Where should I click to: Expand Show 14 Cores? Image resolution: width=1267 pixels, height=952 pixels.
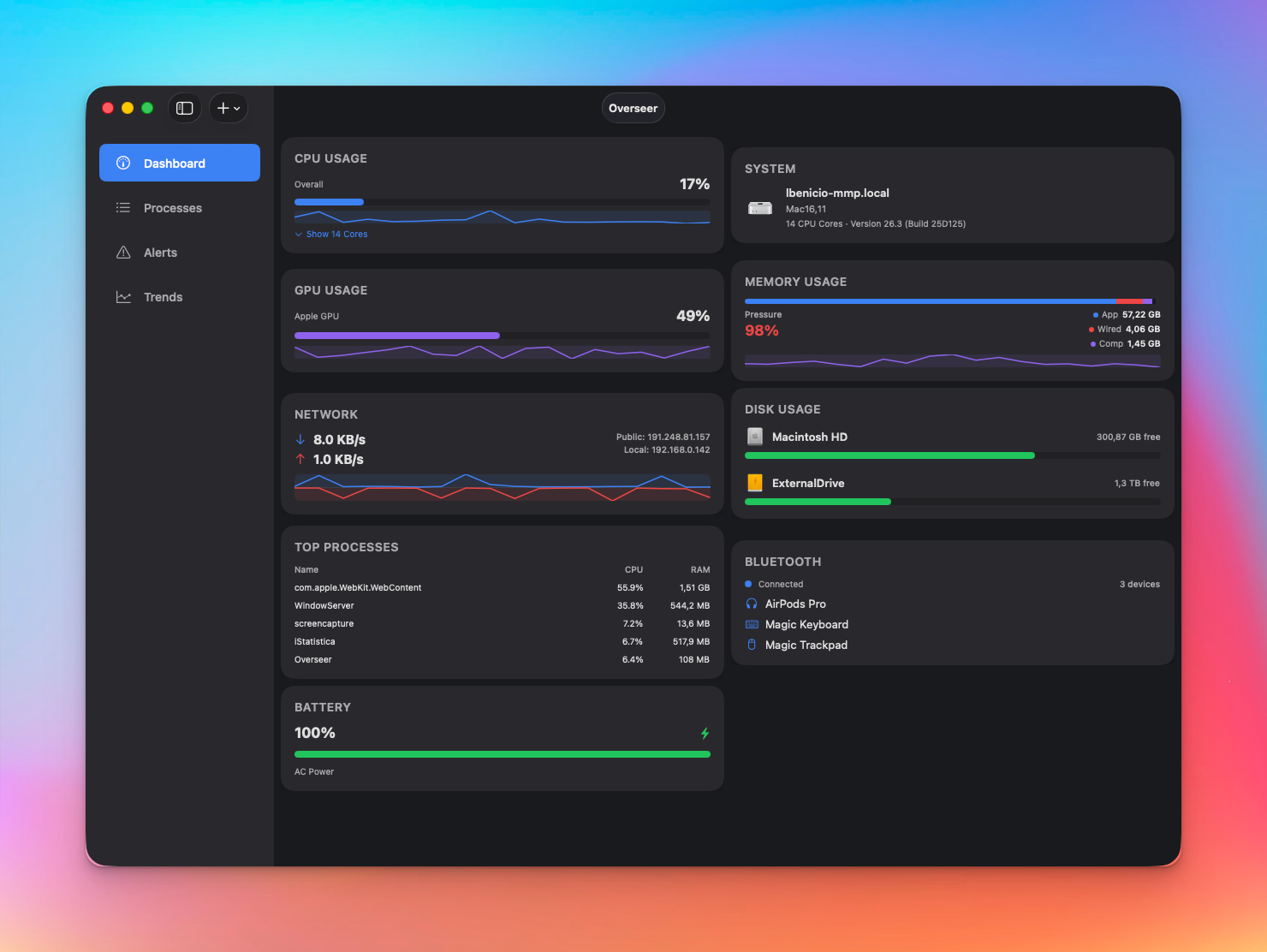(x=331, y=234)
